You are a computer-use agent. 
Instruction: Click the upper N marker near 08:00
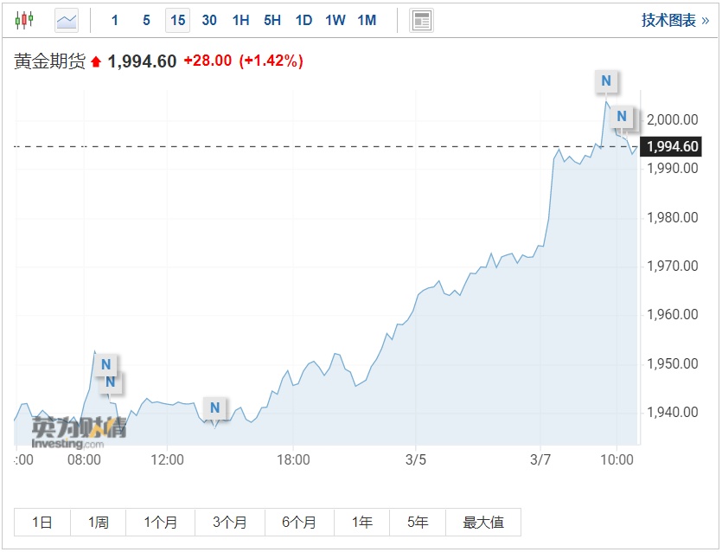(x=105, y=364)
